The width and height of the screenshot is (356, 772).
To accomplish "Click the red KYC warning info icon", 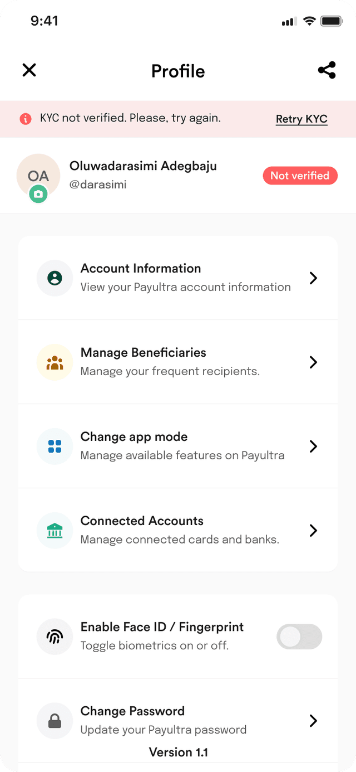I will (26, 119).
